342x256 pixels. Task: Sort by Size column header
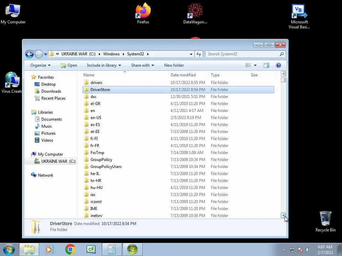(x=262, y=75)
